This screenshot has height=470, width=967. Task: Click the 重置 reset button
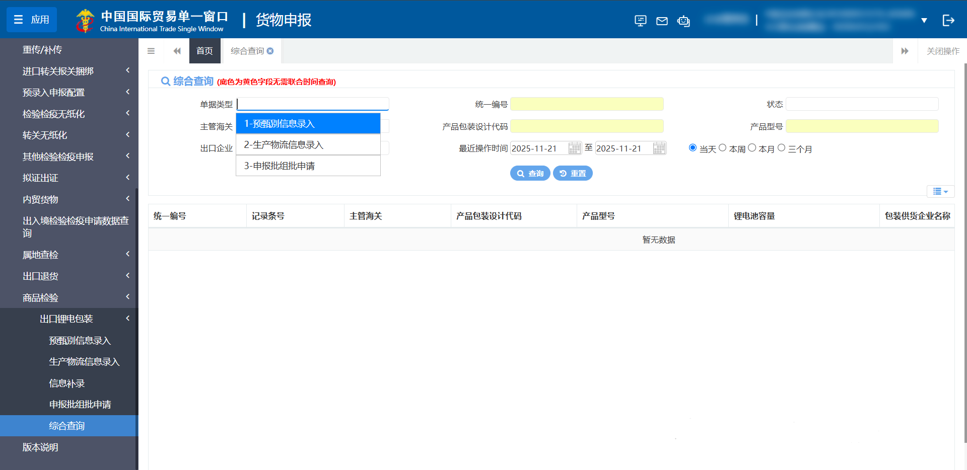pyautogui.click(x=573, y=173)
